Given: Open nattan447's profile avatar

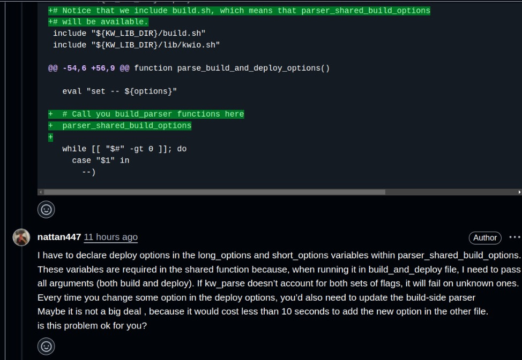Looking at the screenshot, I should [21, 238].
